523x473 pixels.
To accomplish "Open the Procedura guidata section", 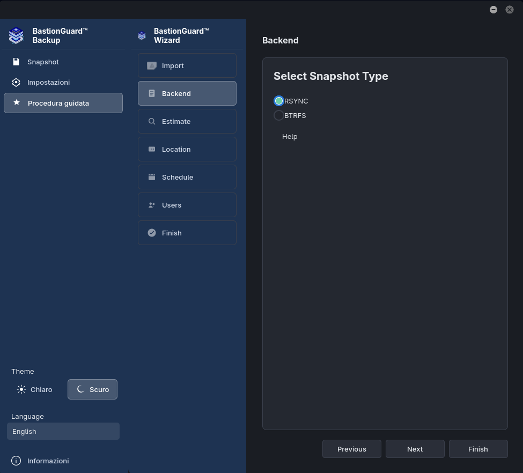I will pyautogui.click(x=63, y=103).
